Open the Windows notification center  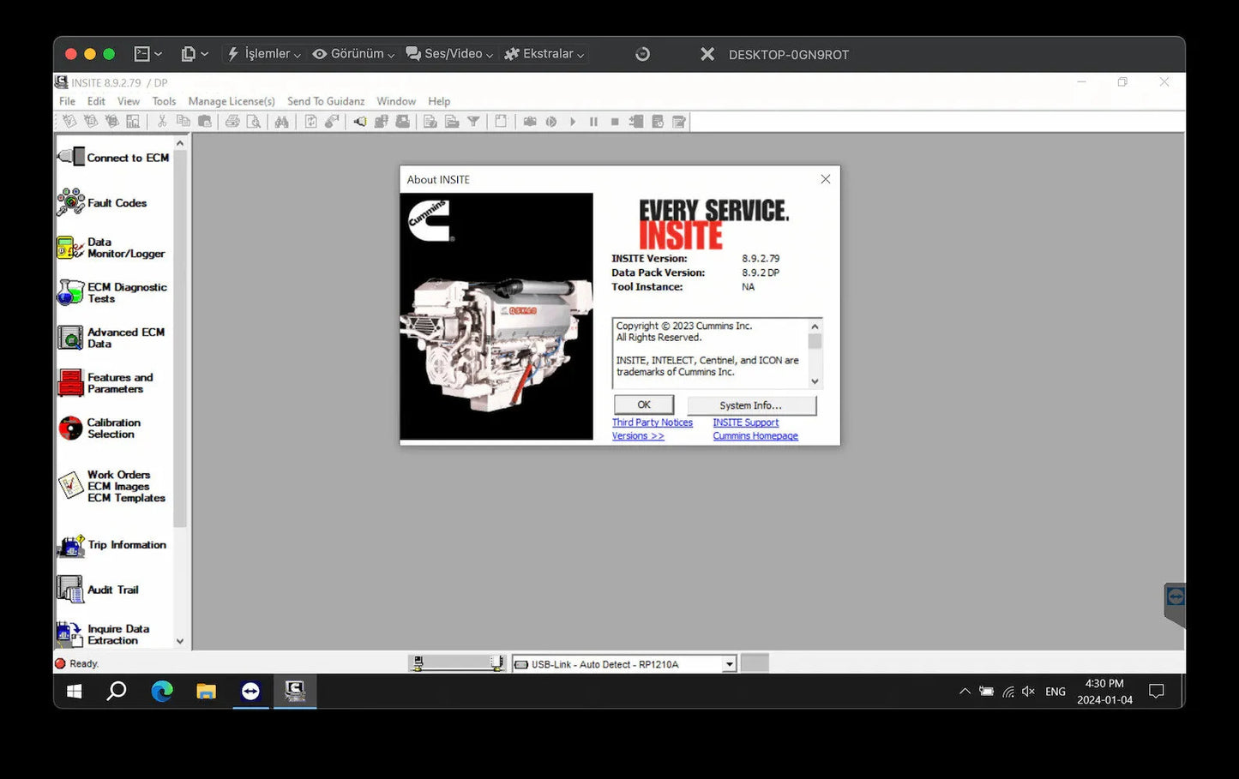(x=1157, y=692)
